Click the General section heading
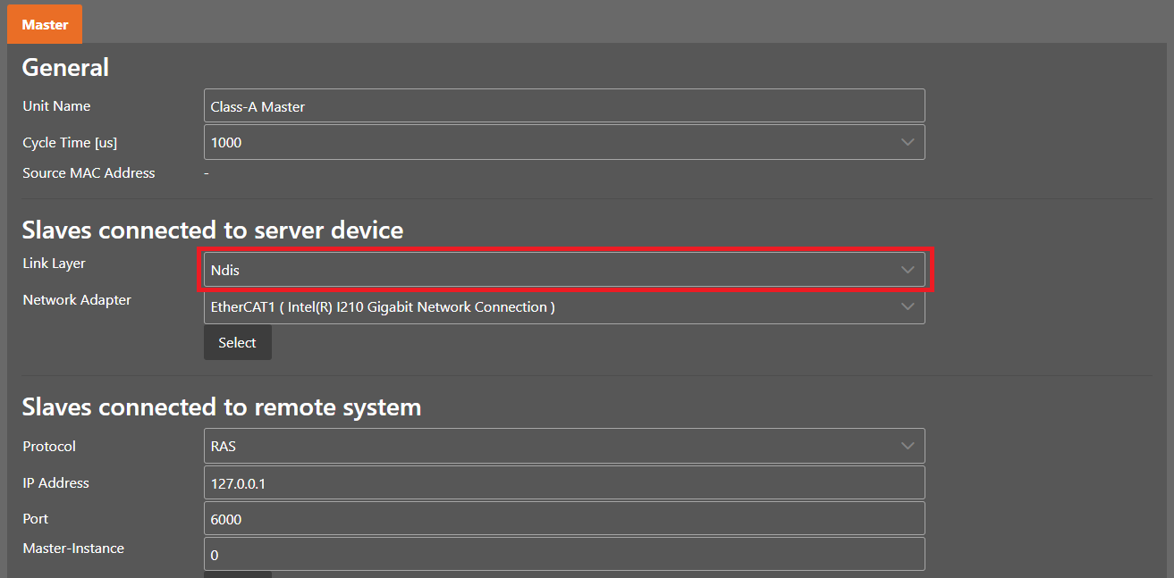1174x578 pixels. coord(65,68)
